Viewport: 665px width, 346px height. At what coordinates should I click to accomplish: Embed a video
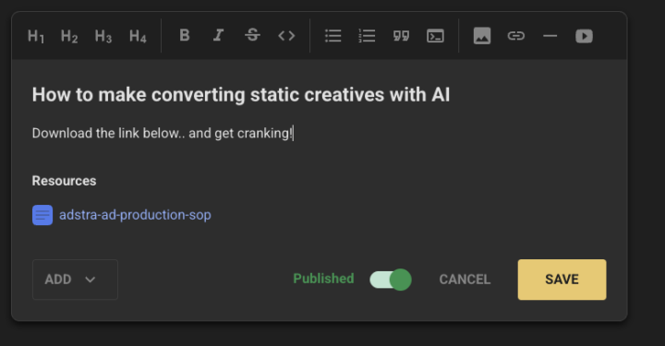tap(584, 36)
